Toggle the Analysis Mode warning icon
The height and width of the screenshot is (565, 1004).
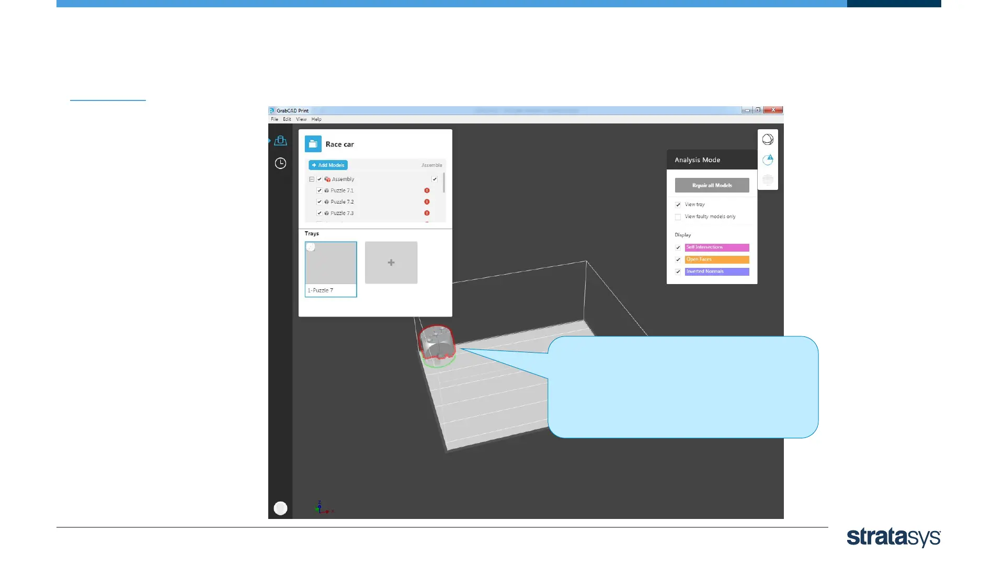point(768,160)
